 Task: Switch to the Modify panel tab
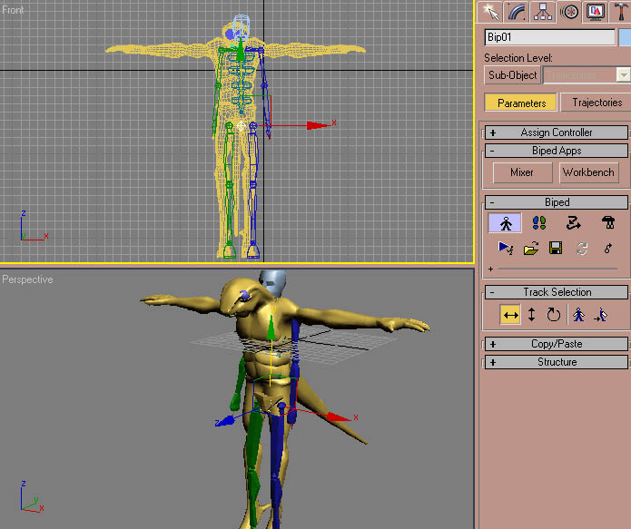[x=518, y=11]
